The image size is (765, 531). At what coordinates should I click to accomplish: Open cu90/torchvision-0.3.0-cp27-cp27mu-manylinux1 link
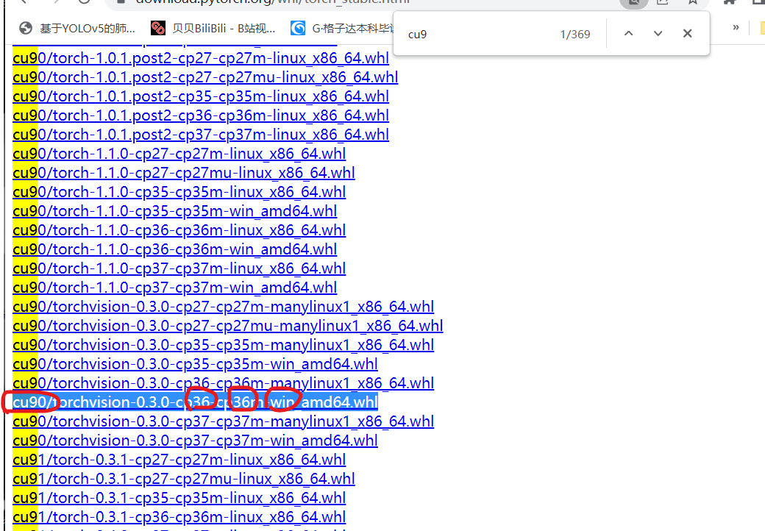(x=228, y=325)
